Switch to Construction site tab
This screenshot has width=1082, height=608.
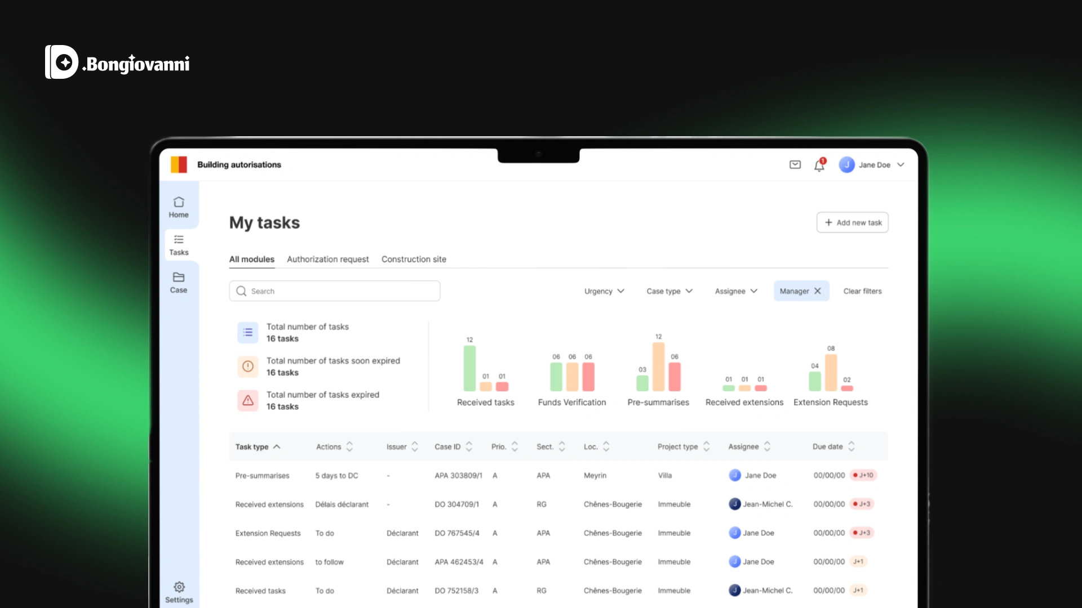click(x=414, y=259)
